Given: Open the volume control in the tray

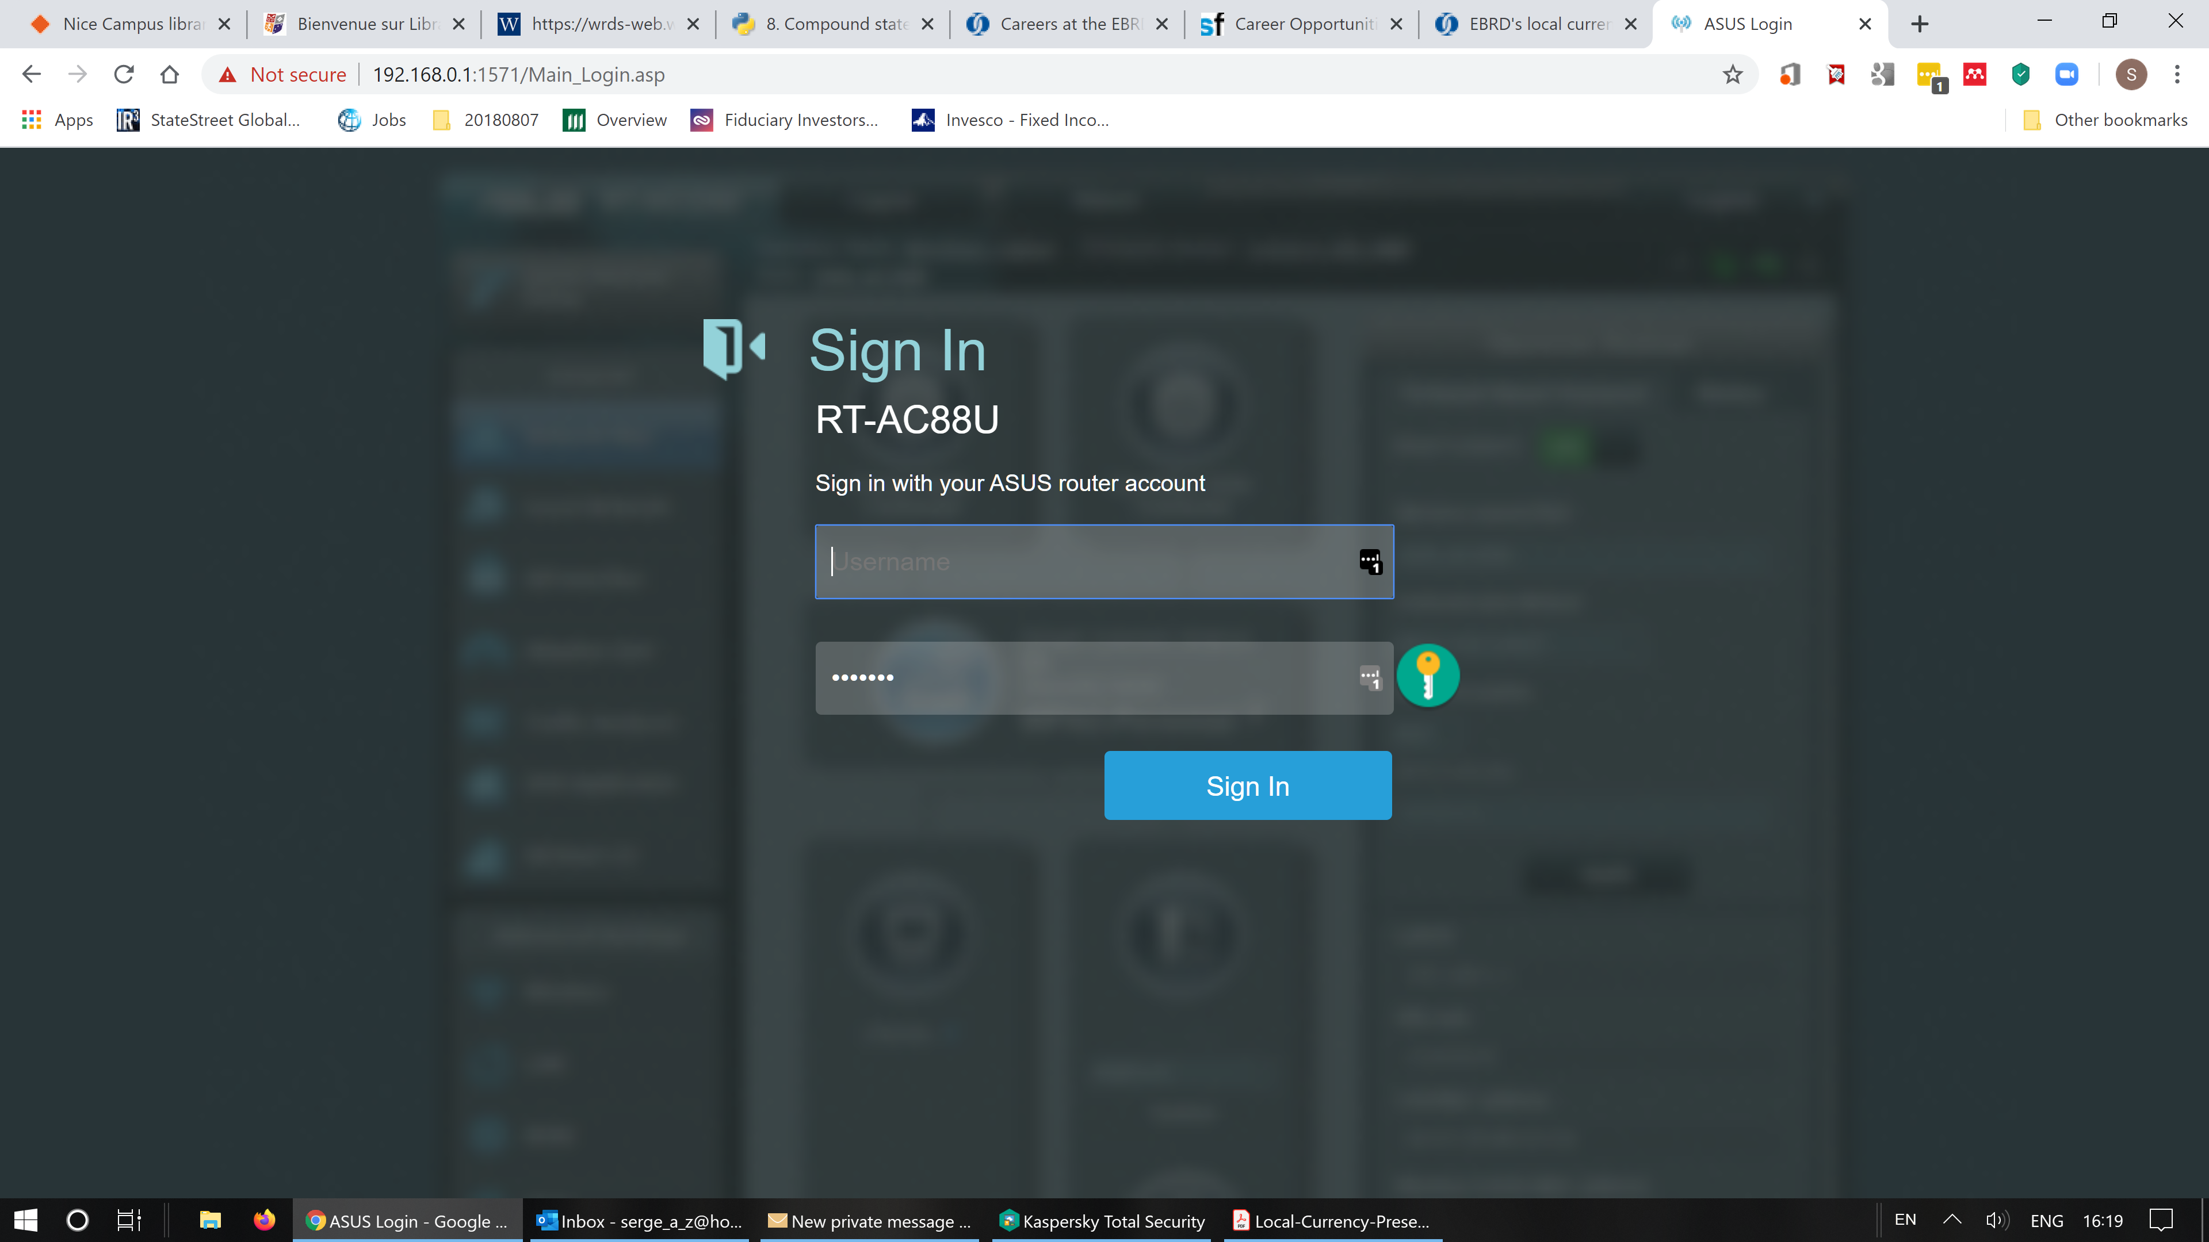Looking at the screenshot, I should tap(1997, 1220).
